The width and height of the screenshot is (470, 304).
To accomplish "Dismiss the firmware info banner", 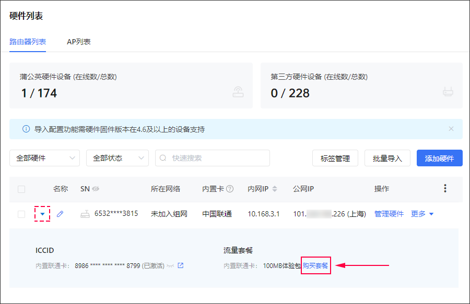I will point(451,129).
